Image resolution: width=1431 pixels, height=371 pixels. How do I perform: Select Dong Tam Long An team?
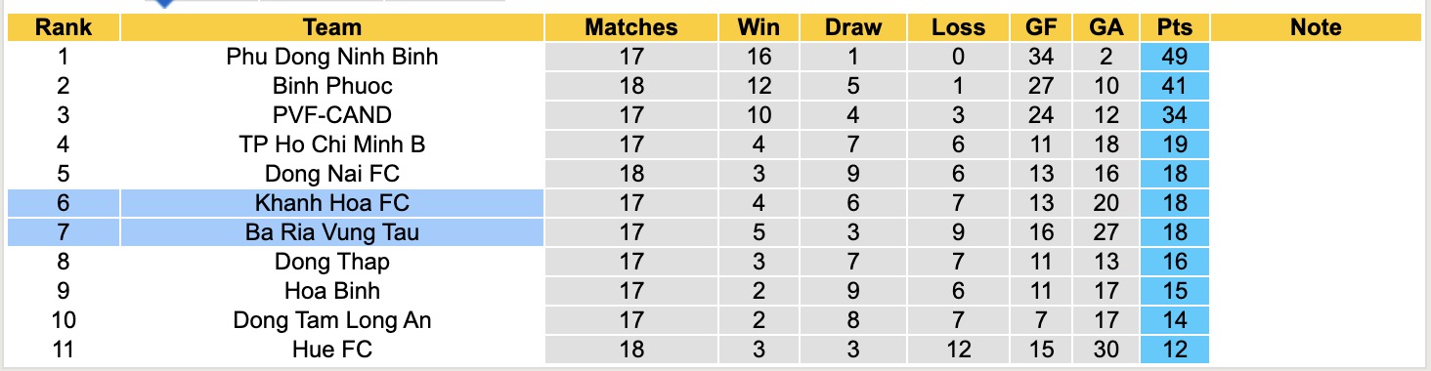(332, 320)
